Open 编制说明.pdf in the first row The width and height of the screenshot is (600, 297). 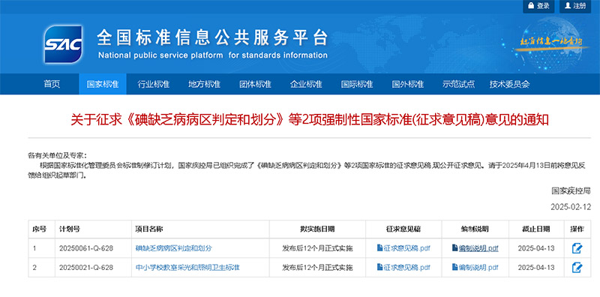475,248
